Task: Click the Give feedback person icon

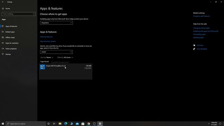Action: pyautogui.click(x=194, y=49)
